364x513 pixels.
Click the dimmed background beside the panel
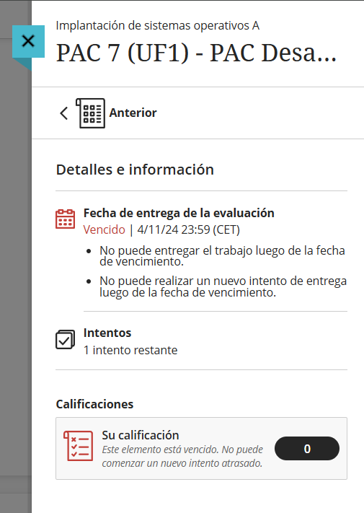[16, 262]
